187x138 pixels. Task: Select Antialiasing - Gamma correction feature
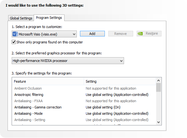pos(38,107)
